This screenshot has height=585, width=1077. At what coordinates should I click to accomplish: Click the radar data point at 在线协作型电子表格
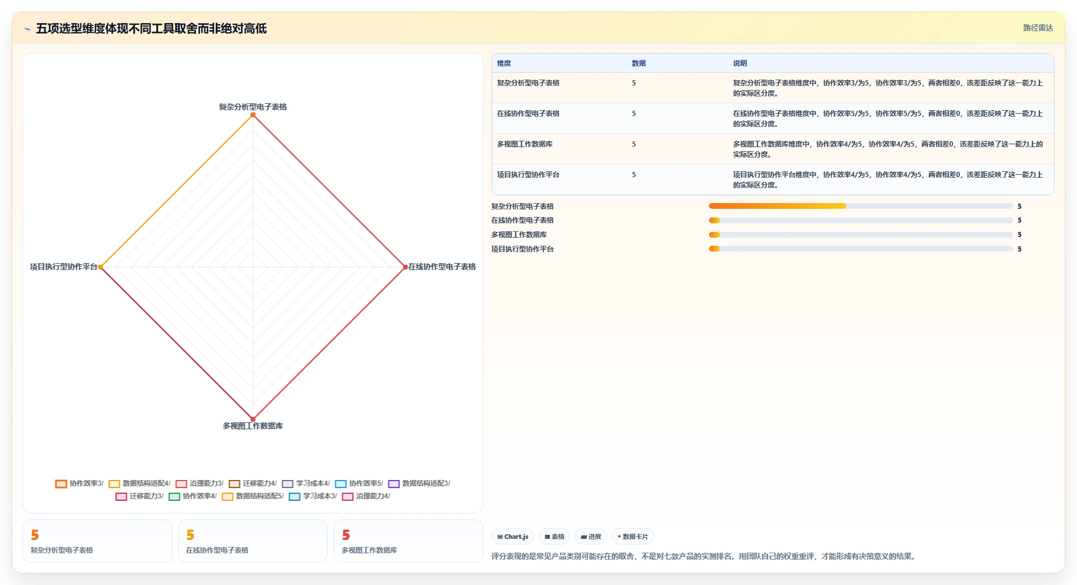coord(405,267)
